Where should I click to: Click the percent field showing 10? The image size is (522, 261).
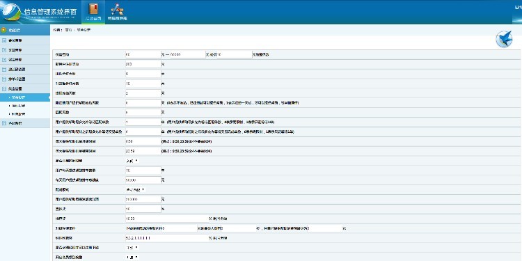(143, 209)
